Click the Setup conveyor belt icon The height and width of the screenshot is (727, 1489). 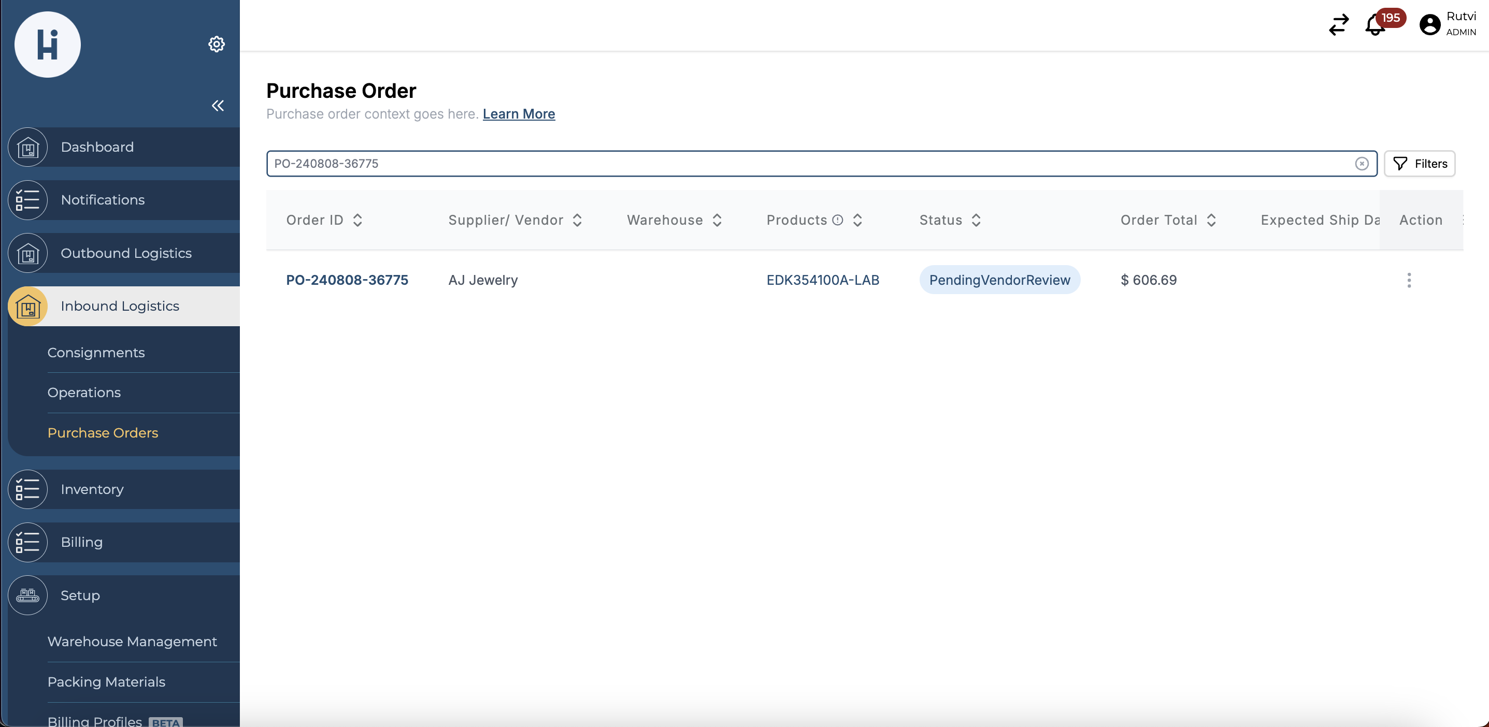(27, 595)
